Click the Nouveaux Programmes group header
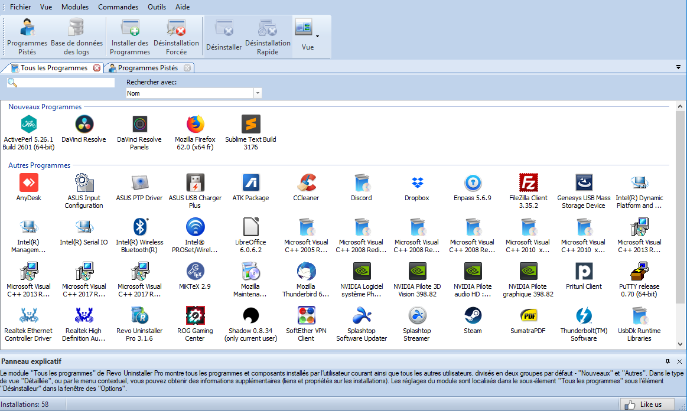Screen dimensions: 687x411 (x=45, y=107)
